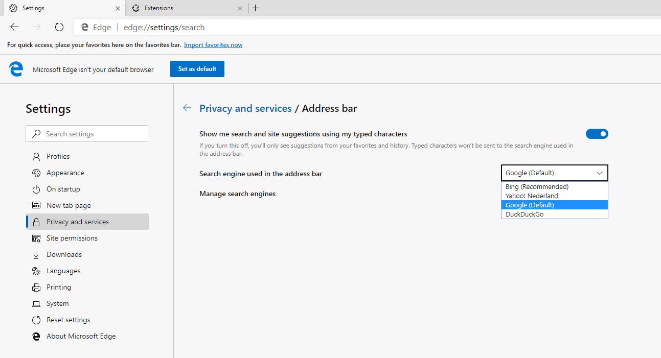Image resolution: width=661 pixels, height=358 pixels.
Task: Choose DuckDuckGo from search engine list
Action: tap(525, 214)
